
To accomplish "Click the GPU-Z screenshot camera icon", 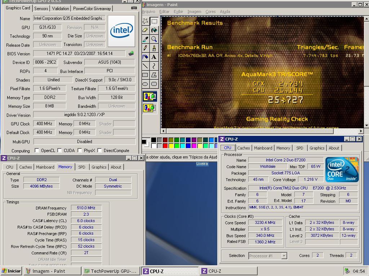I will [134, 8].
